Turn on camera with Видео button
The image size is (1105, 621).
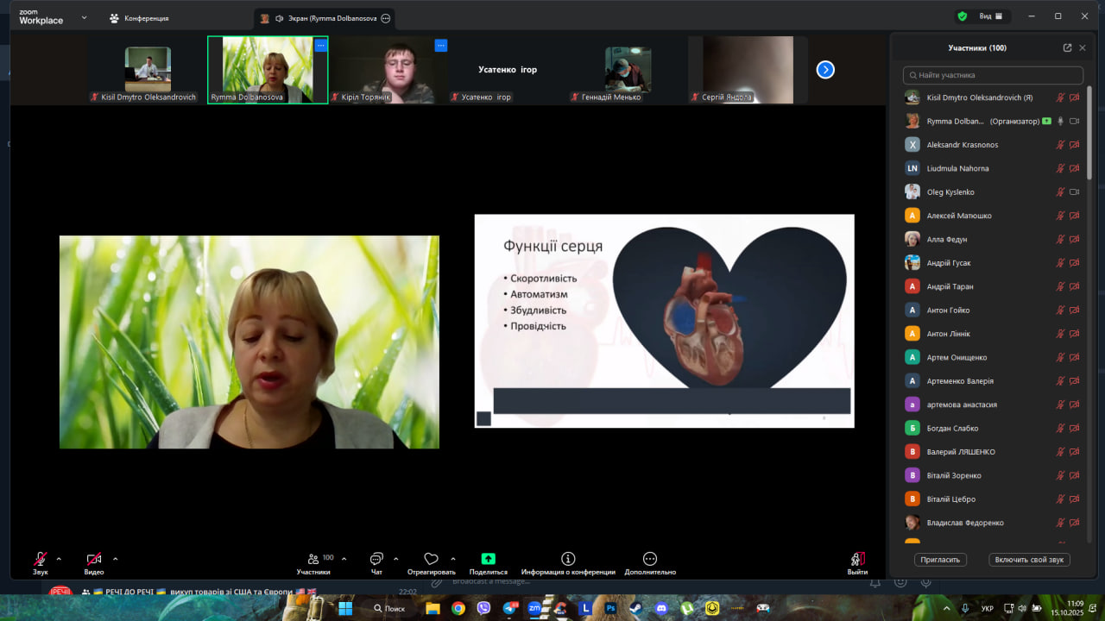(x=93, y=559)
